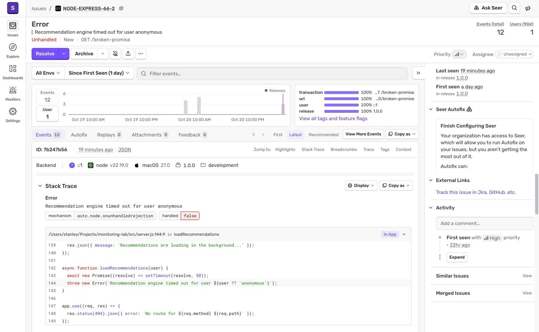Open the All Envs dropdown
The height and width of the screenshot is (332, 539).
48,73
